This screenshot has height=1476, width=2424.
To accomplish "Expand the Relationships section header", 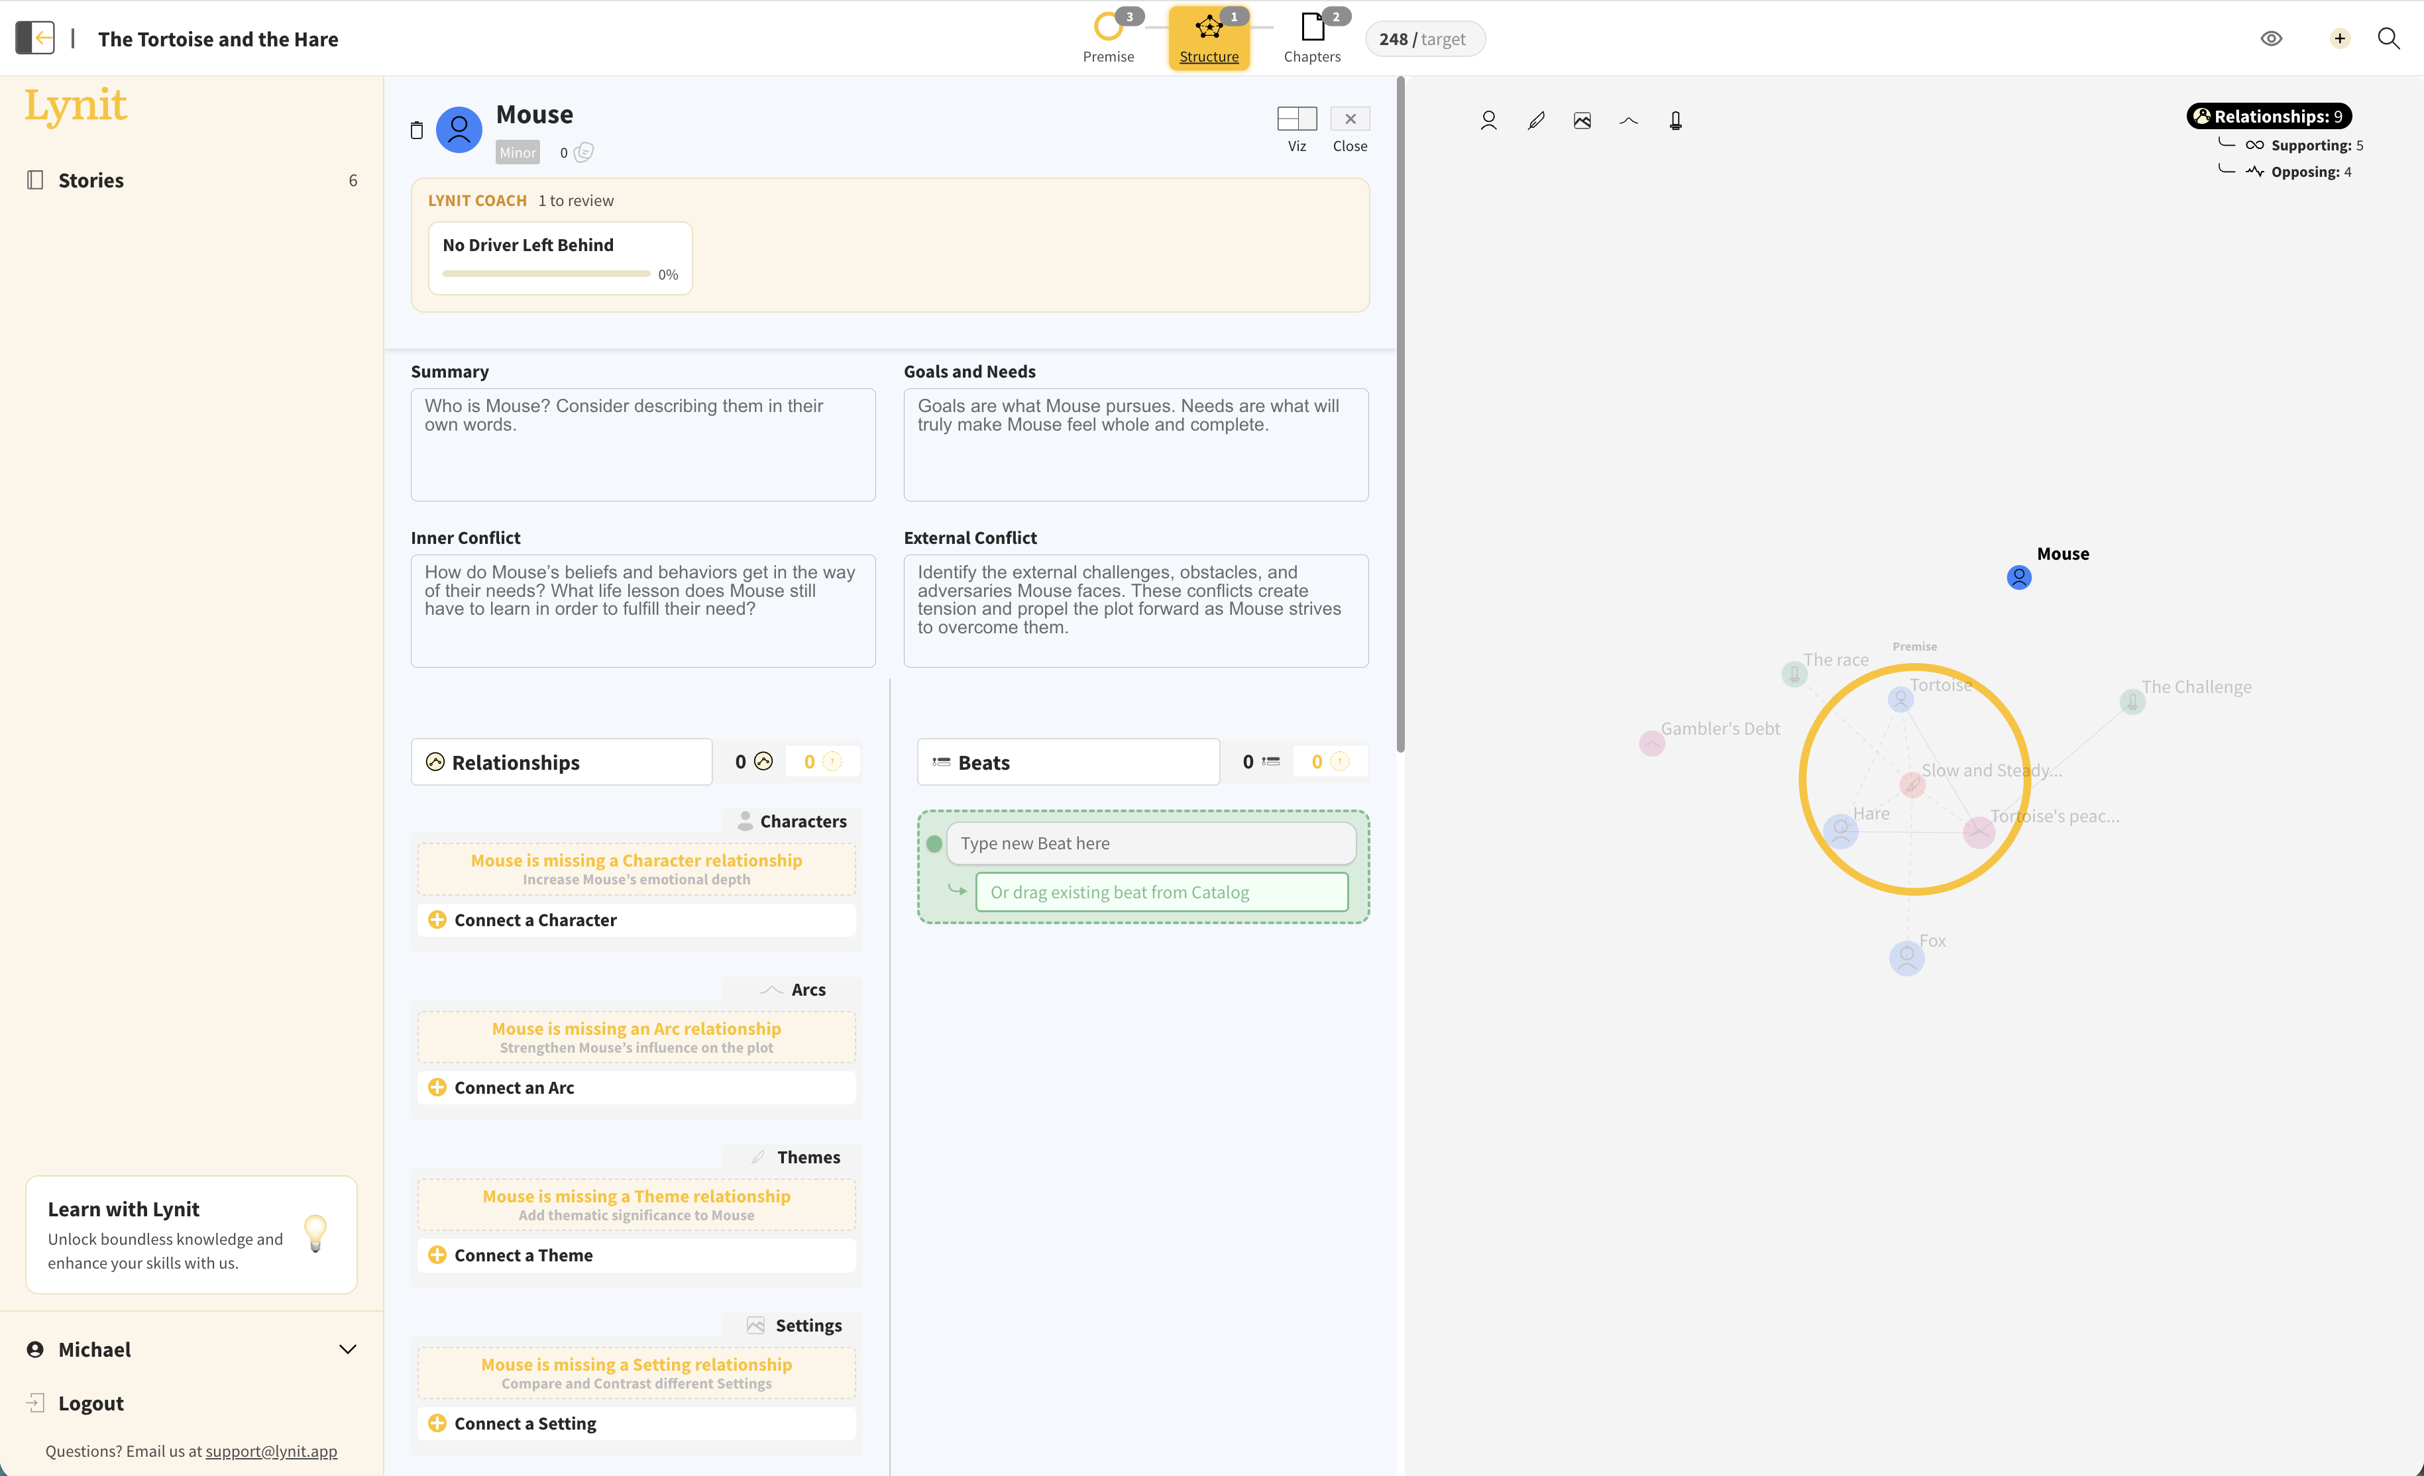I will [x=562, y=762].
